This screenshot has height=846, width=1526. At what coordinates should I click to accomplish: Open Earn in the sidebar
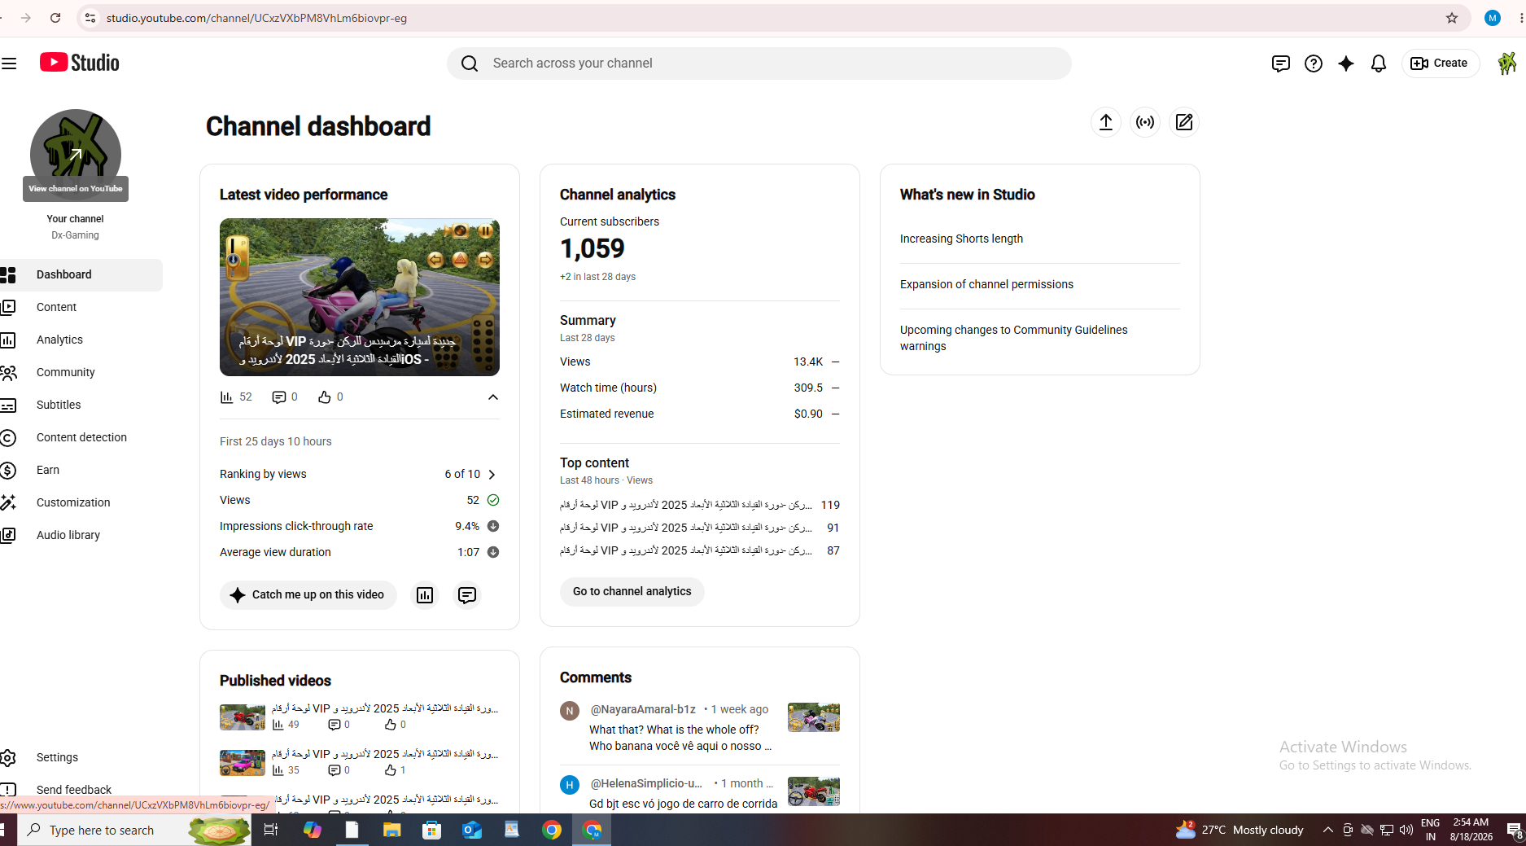(x=81, y=471)
